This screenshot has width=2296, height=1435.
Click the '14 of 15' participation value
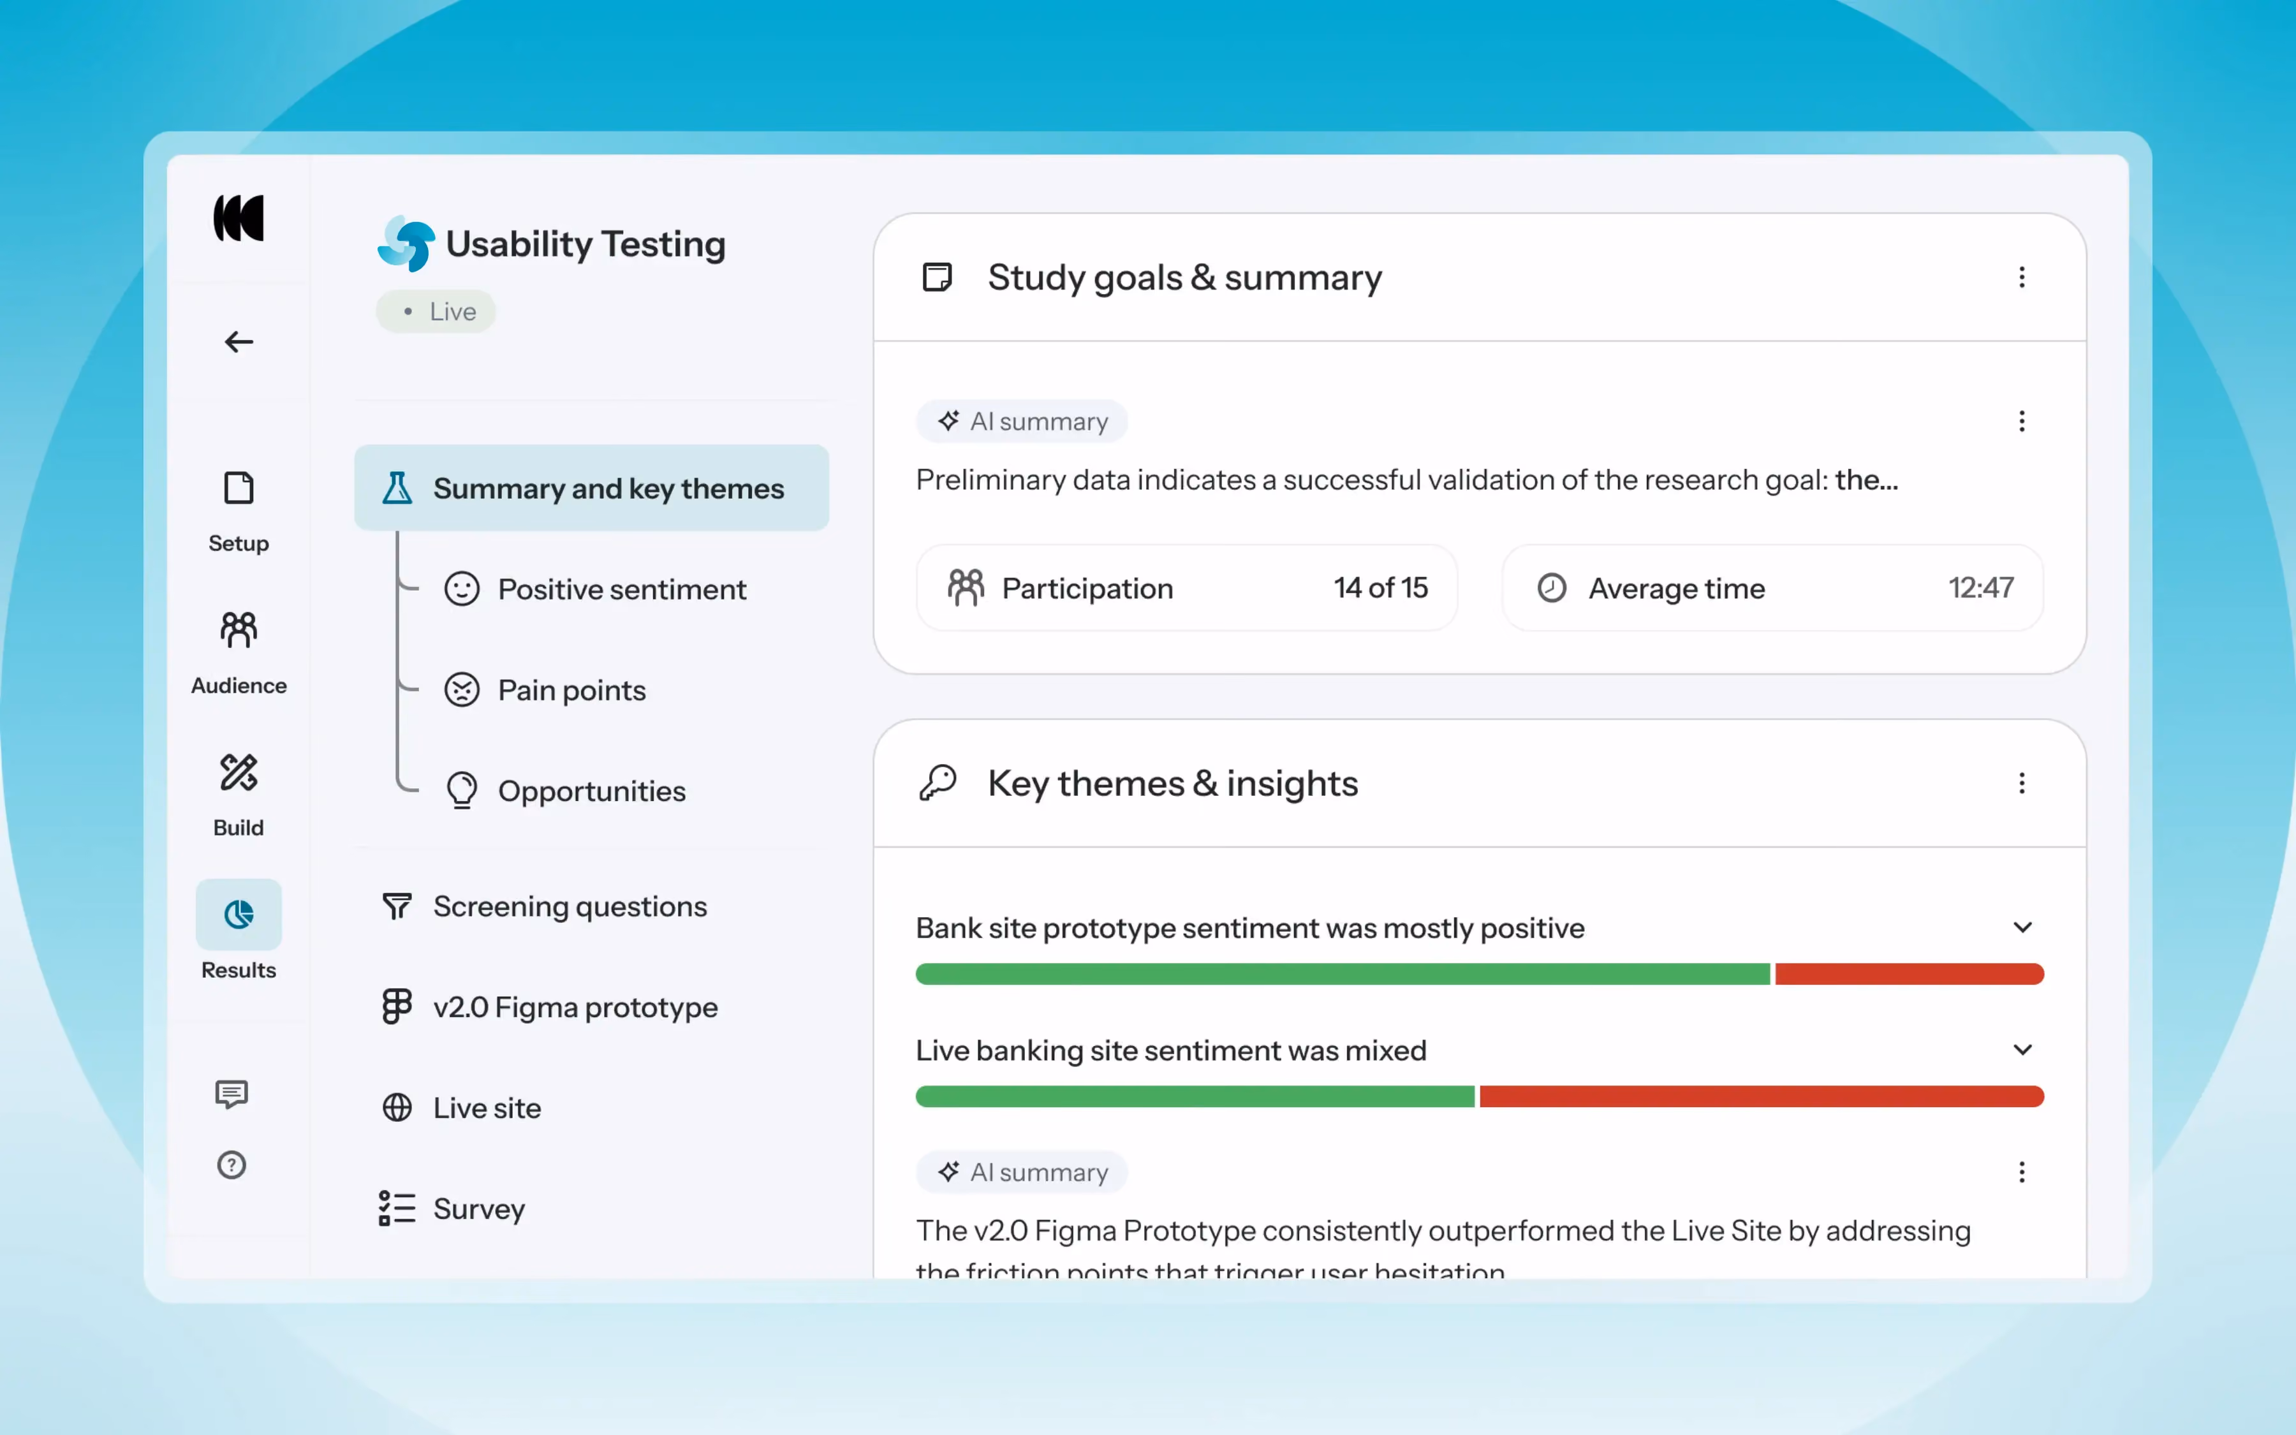(1380, 587)
